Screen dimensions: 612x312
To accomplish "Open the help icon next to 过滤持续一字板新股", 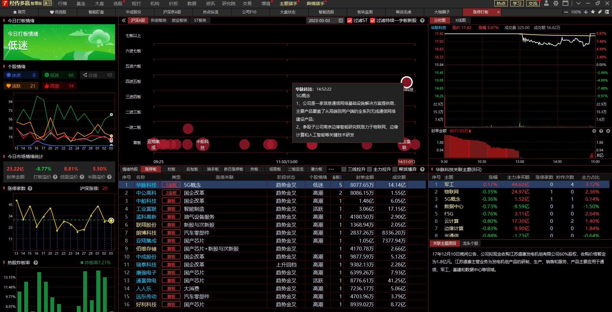I will 422,20.
